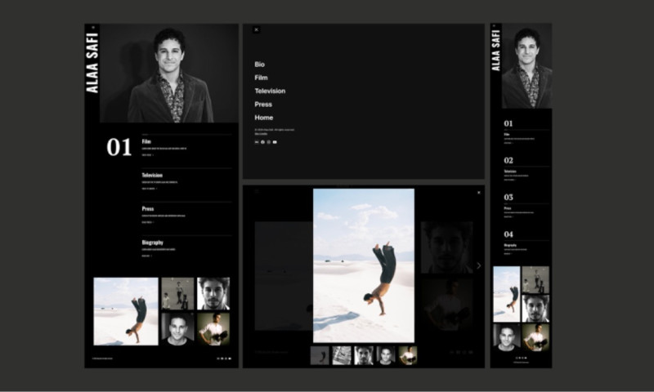This screenshot has width=654, height=392.
Task: Close the photo lightbox viewer
Action: (x=479, y=193)
